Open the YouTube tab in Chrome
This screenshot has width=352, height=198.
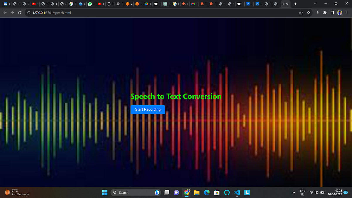pos(34,4)
